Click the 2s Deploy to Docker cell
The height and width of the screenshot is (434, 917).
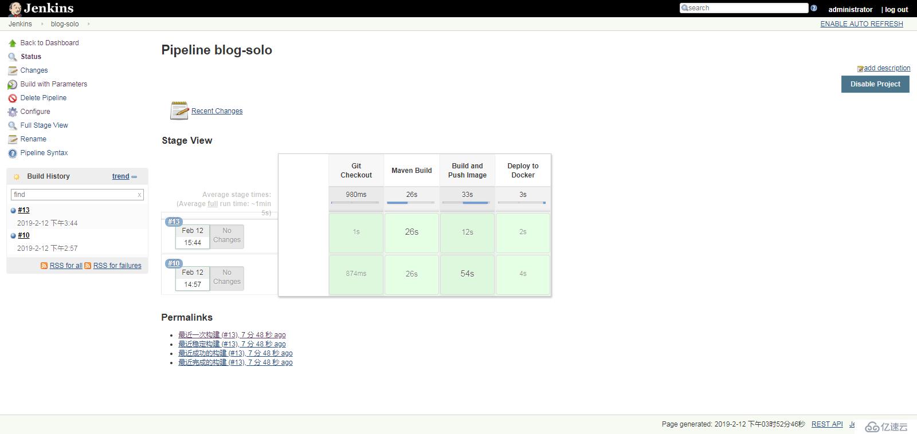523,232
